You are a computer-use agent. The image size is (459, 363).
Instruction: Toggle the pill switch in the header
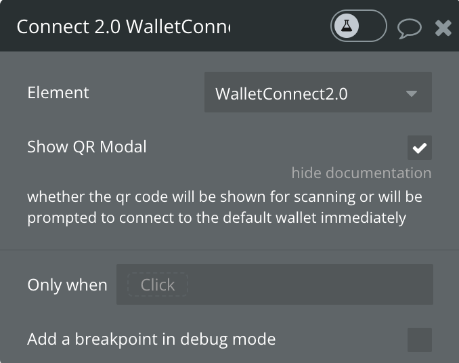coord(359,26)
